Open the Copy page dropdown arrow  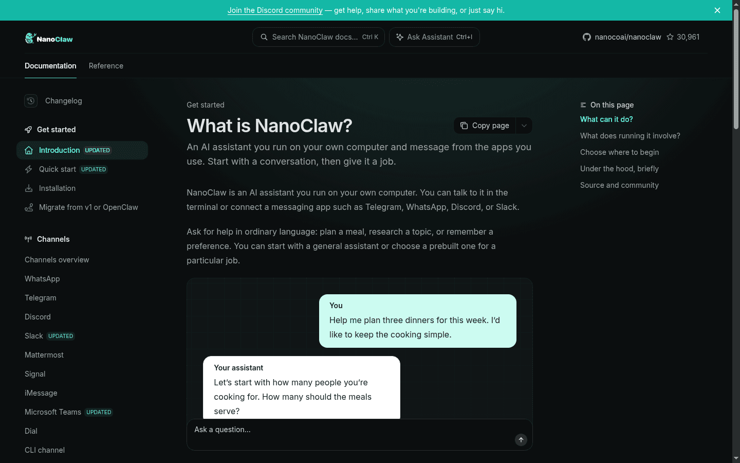tap(524, 126)
